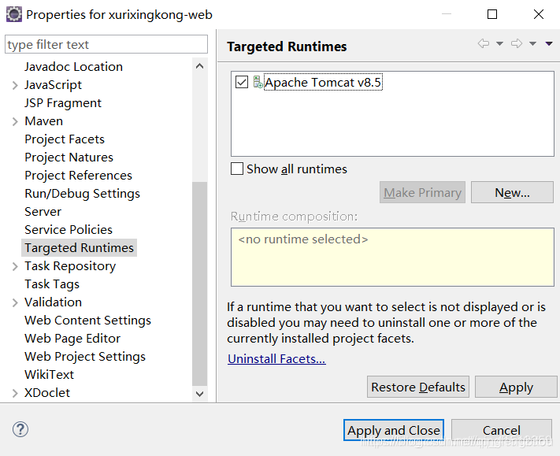Click the runtime composition box

(392, 257)
